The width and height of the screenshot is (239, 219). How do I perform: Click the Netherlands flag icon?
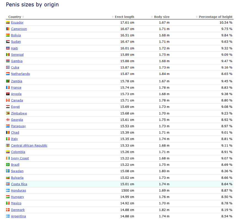8,74
